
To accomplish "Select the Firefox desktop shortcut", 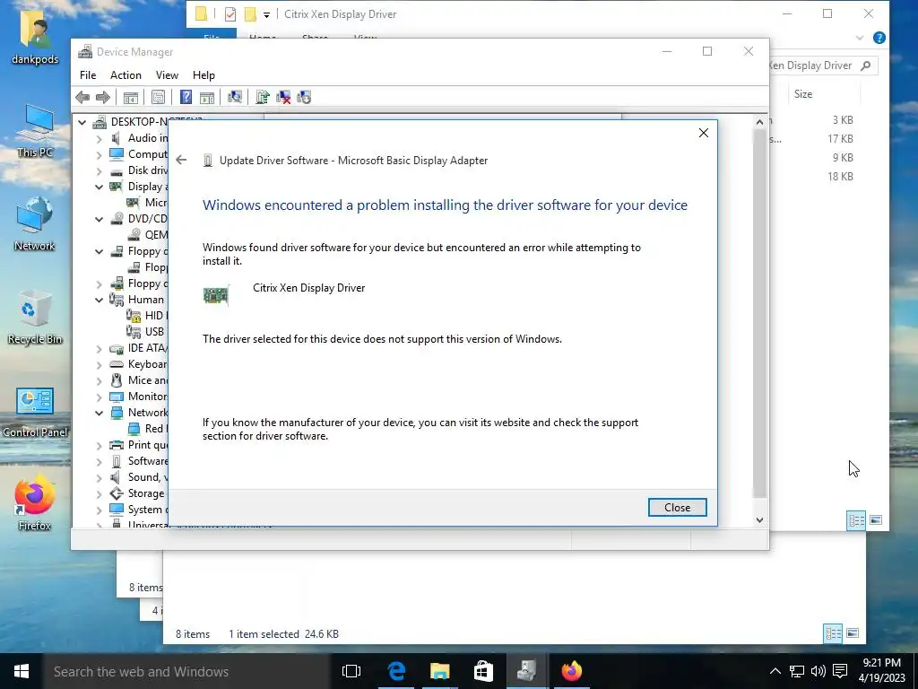I will click(x=35, y=502).
